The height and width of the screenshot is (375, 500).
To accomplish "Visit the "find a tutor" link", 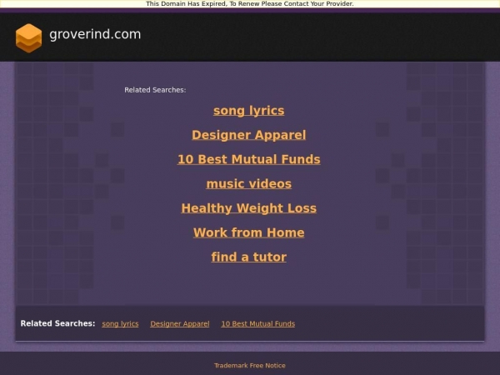I will tap(248, 257).
